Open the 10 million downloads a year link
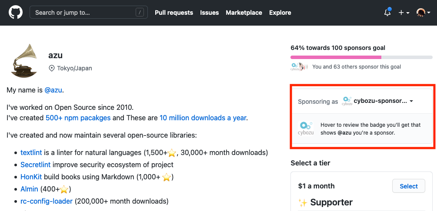Viewport: 437px width, 211px height. pos(203,118)
